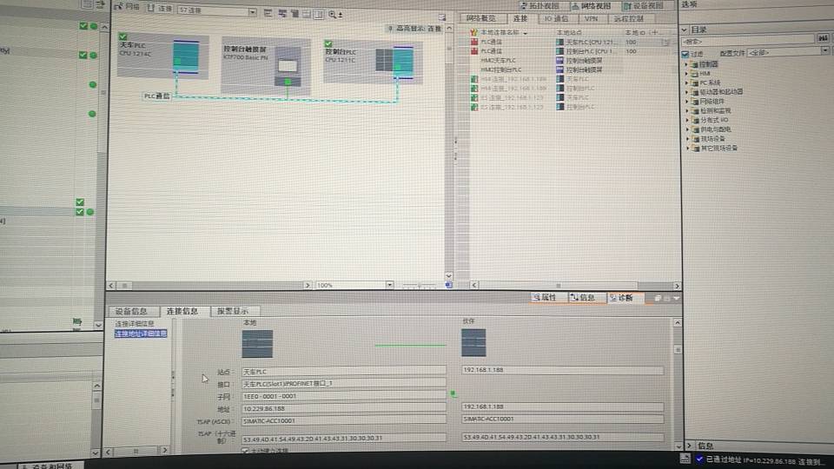
Task: Click the zoom slider under the network view
Action: (419, 286)
